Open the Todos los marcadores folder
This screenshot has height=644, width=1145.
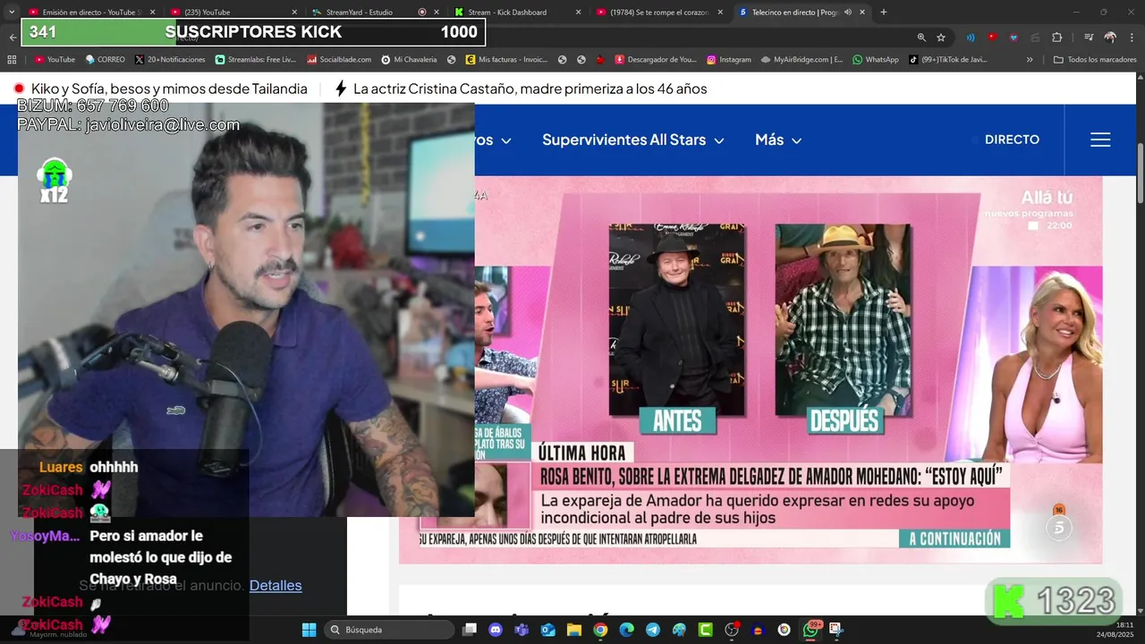1095,60
